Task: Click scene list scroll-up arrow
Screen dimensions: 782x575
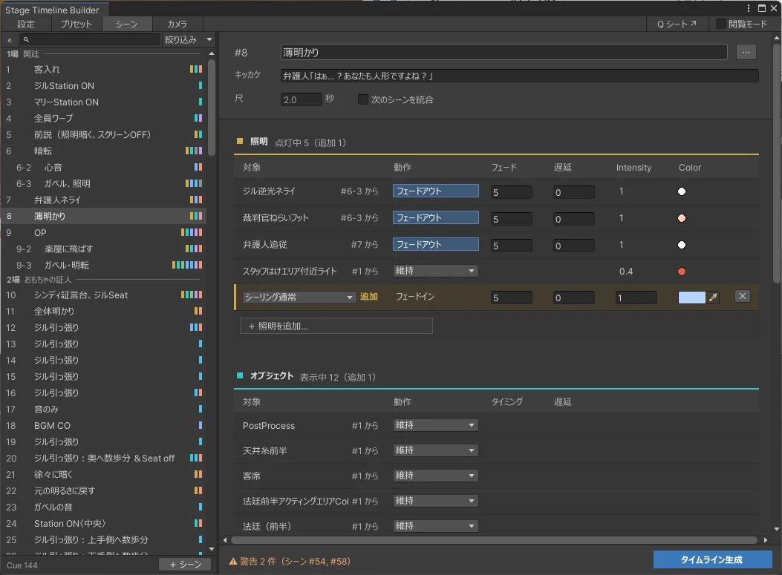Action: tap(212, 53)
